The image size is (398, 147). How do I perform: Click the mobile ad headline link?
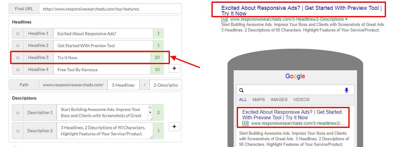pos(292,115)
